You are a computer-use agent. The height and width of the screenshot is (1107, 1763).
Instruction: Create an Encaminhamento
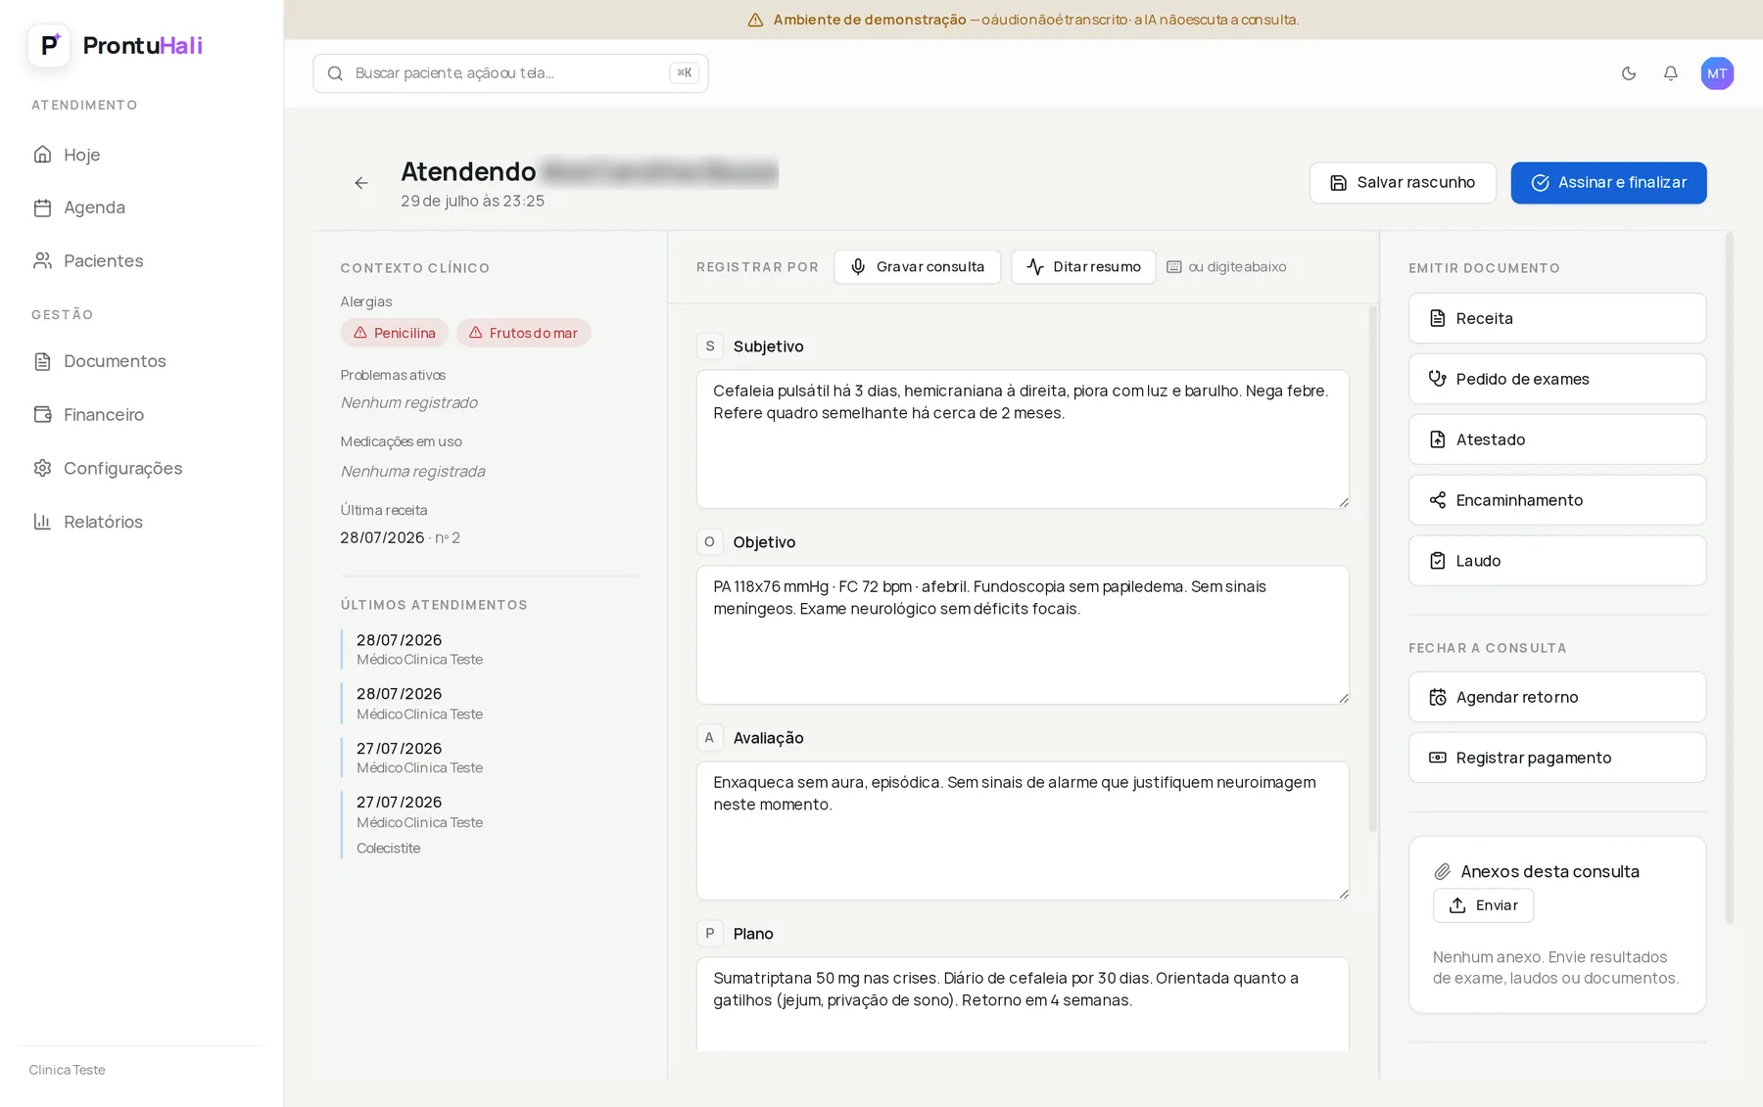click(1557, 500)
